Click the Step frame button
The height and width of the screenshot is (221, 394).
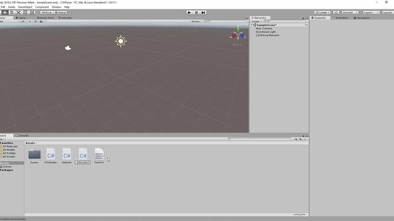click(x=203, y=12)
